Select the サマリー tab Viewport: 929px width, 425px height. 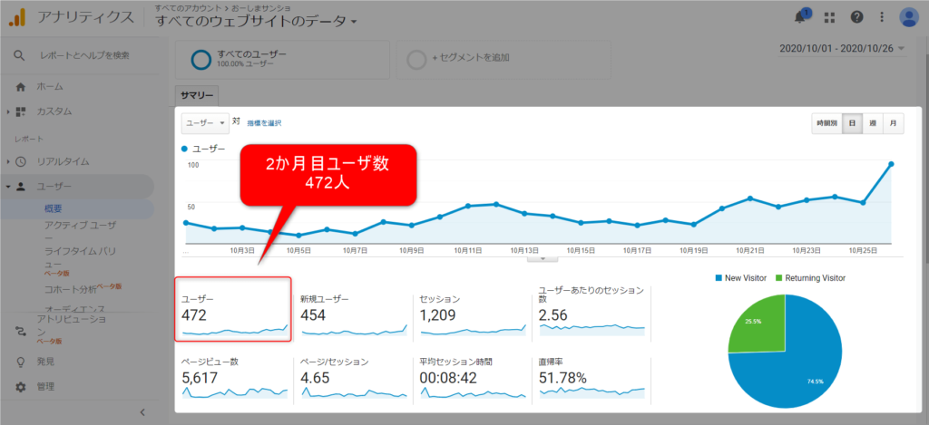click(x=197, y=94)
